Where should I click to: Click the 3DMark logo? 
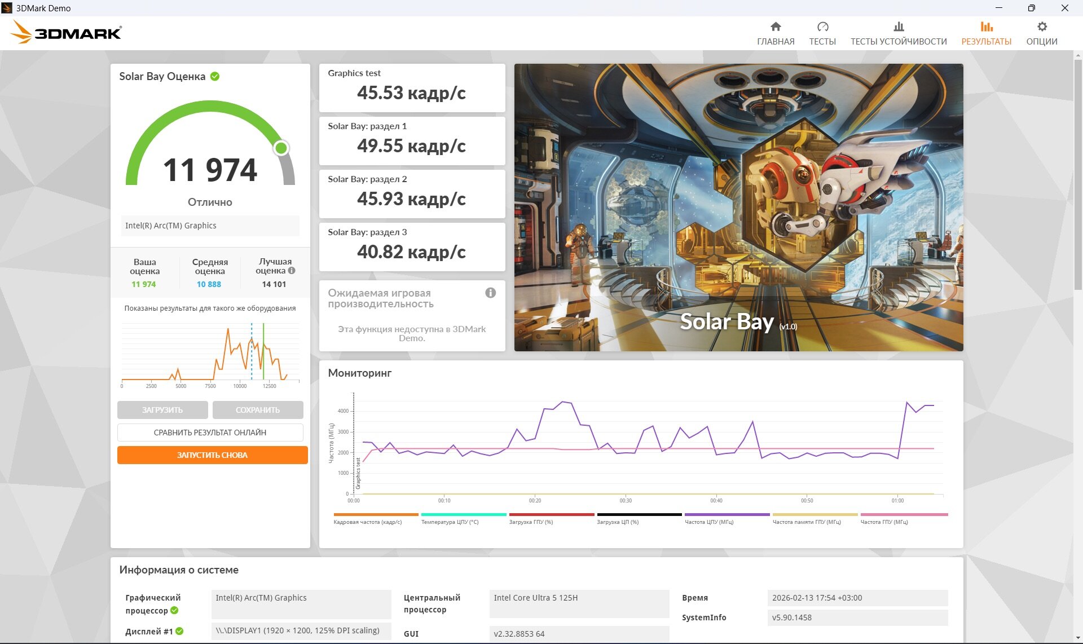pos(66,33)
